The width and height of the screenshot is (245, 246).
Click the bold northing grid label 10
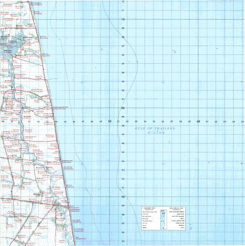tap(123, 19)
